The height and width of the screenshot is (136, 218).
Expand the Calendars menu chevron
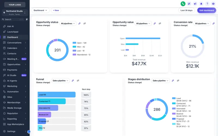pyautogui.click(x=26, y=48)
